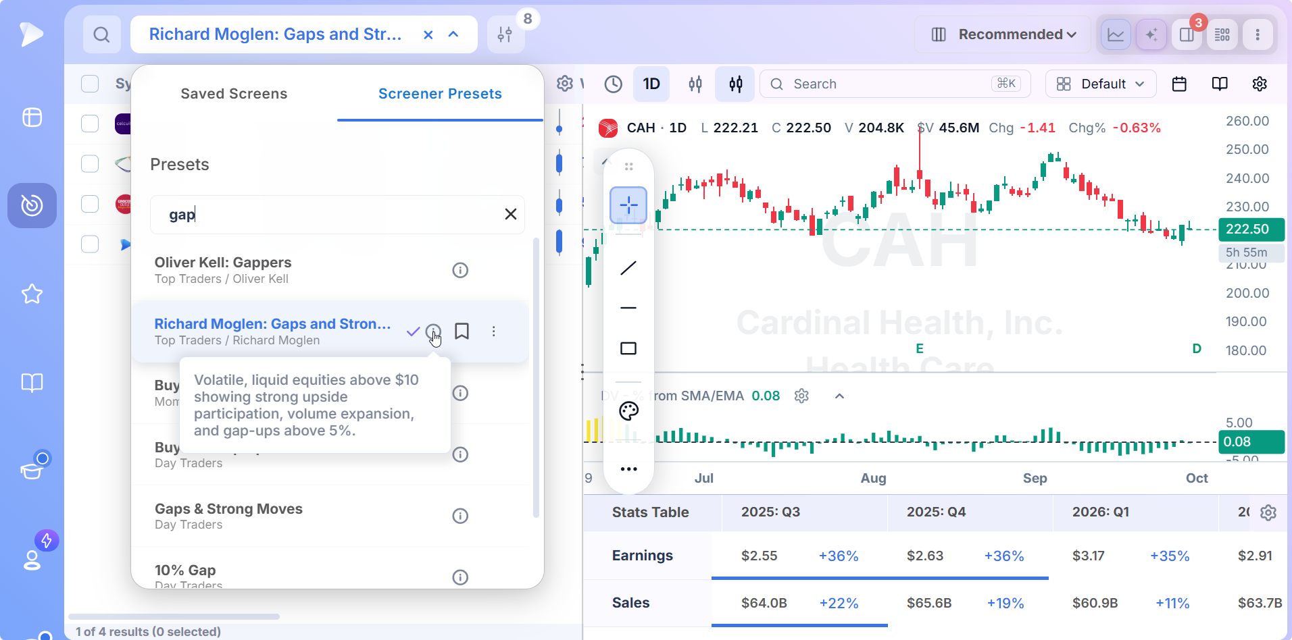
Task: Select the candlestick chart type icon
Action: [x=736, y=84]
